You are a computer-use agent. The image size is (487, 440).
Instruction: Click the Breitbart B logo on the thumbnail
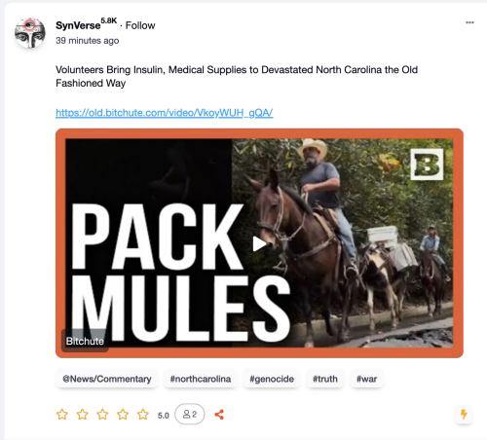pyautogui.click(x=427, y=165)
